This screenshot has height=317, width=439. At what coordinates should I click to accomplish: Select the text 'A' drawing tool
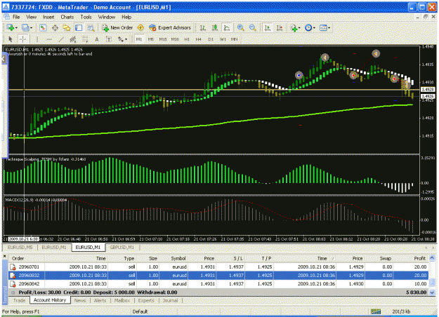pos(97,39)
